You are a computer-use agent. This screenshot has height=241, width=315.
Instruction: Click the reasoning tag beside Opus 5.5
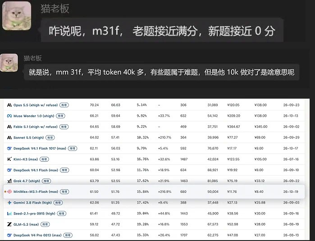64,105
